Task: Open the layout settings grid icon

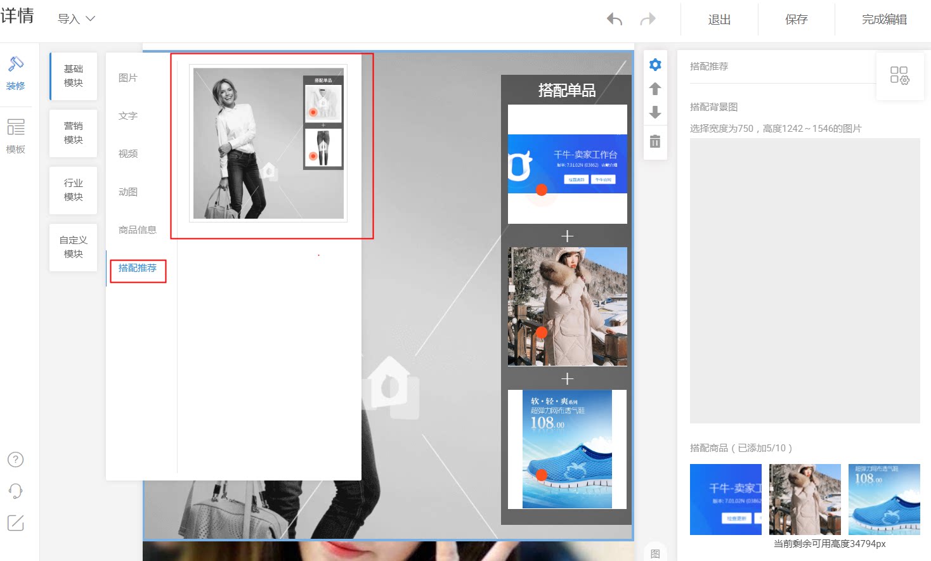Action: point(899,75)
